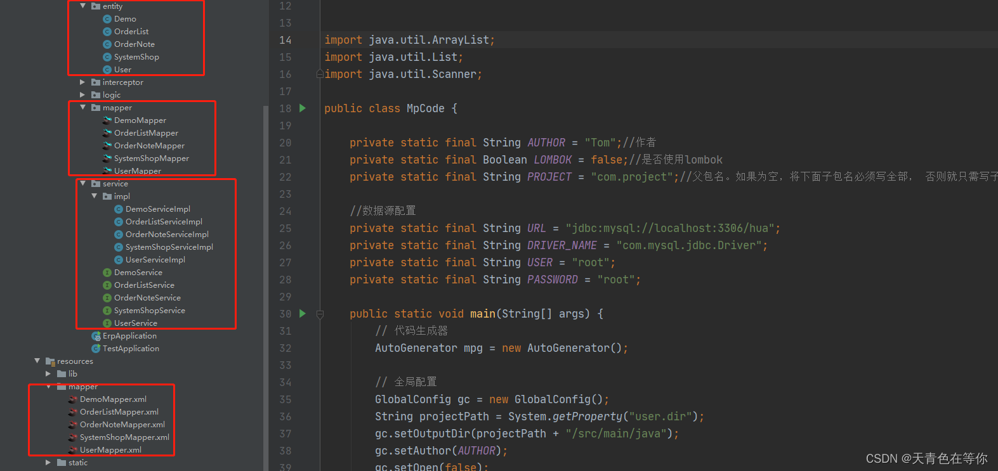Open UserMapper.xml in resources

[x=110, y=449]
